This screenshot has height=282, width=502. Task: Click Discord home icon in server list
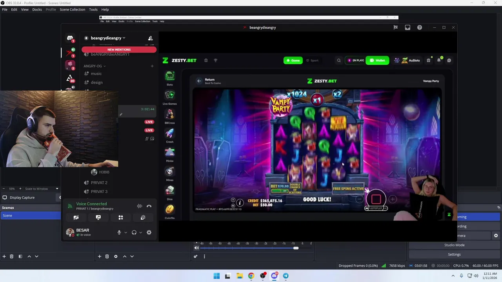pos(70,38)
